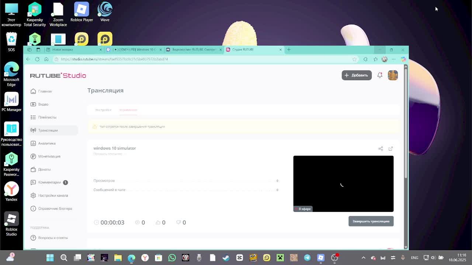Screen dimensions: 472x265
Task: Open Roblox Player desktop shortcut
Action: [81, 13]
